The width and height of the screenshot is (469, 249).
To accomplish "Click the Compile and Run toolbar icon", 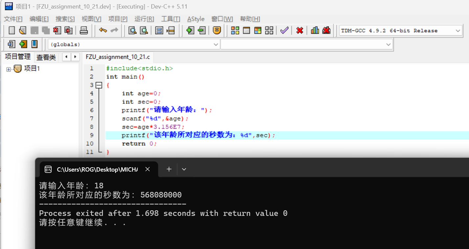I will point(258,31).
